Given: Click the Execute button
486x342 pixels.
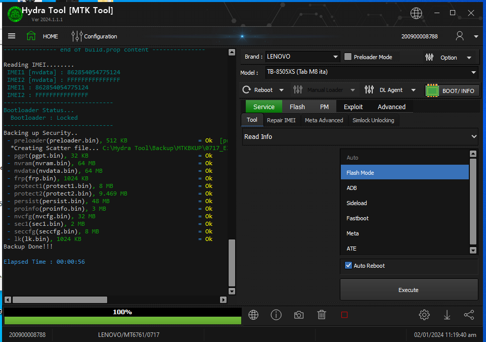Looking at the screenshot, I should pos(409,289).
